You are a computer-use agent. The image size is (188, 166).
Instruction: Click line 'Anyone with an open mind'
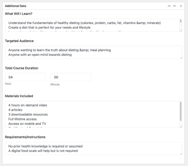(40, 55)
